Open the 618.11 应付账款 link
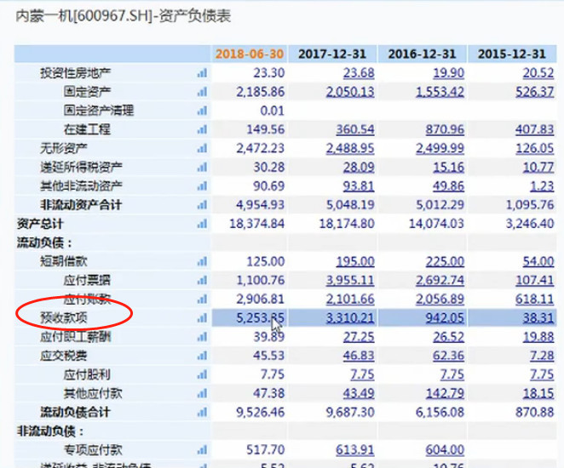Viewport: 564px width, 468px height. click(535, 299)
